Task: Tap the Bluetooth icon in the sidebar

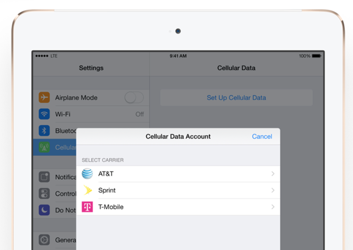Action: pos(44,131)
